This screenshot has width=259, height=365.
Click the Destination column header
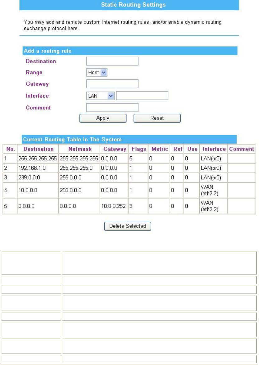point(38,149)
